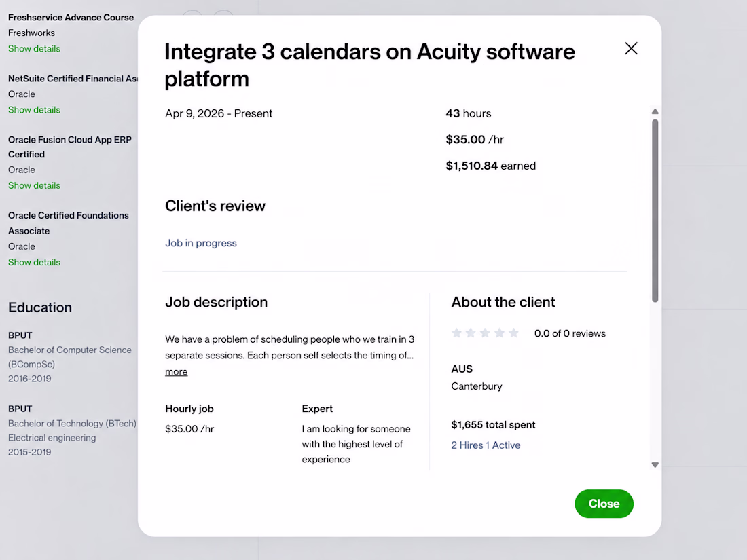This screenshot has width=747, height=560.
Task: Click the scrollbar up arrow in dialog
Action: pyautogui.click(x=655, y=111)
